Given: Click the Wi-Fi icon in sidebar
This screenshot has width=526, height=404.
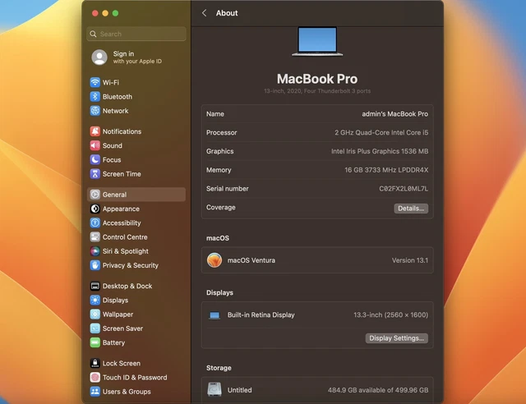Looking at the screenshot, I should click(x=95, y=83).
